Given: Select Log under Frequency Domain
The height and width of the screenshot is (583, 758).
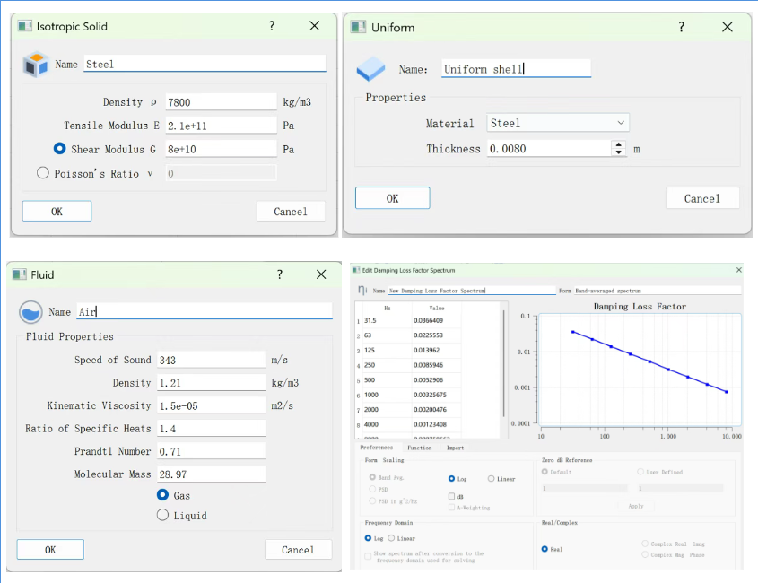Looking at the screenshot, I should click(x=368, y=538).
